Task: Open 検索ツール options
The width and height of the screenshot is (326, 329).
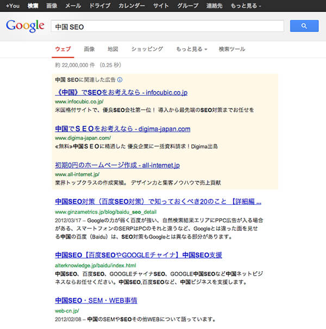Action: pyautogui.click(x=232, y=49)
